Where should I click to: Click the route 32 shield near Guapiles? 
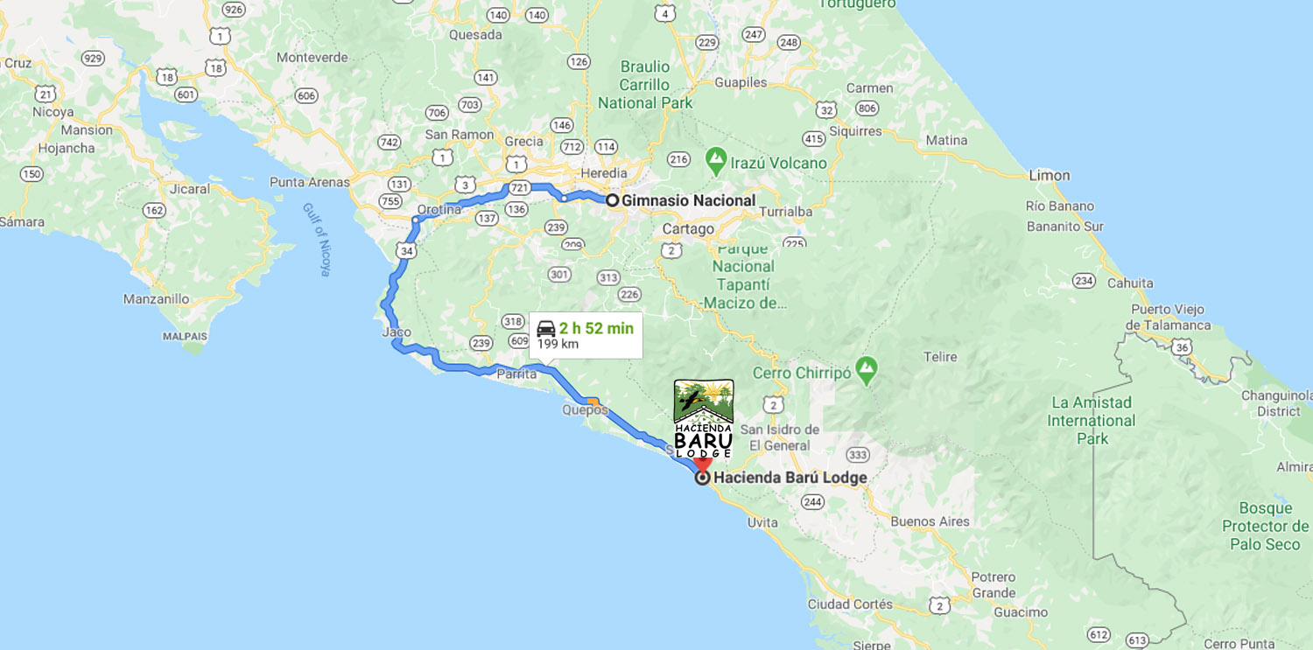tap(825, 109)
